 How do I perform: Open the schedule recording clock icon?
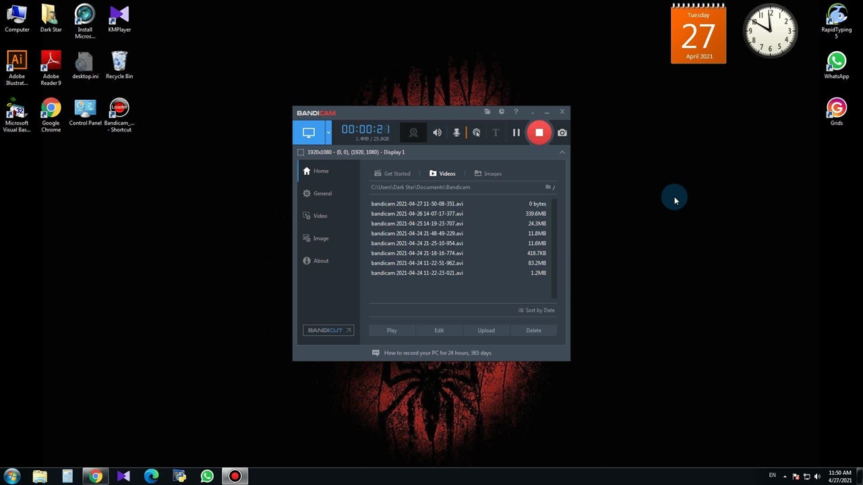point(501,112)
